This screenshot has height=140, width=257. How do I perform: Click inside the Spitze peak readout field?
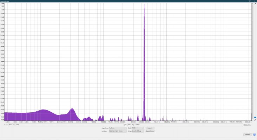tap(185, 125)
